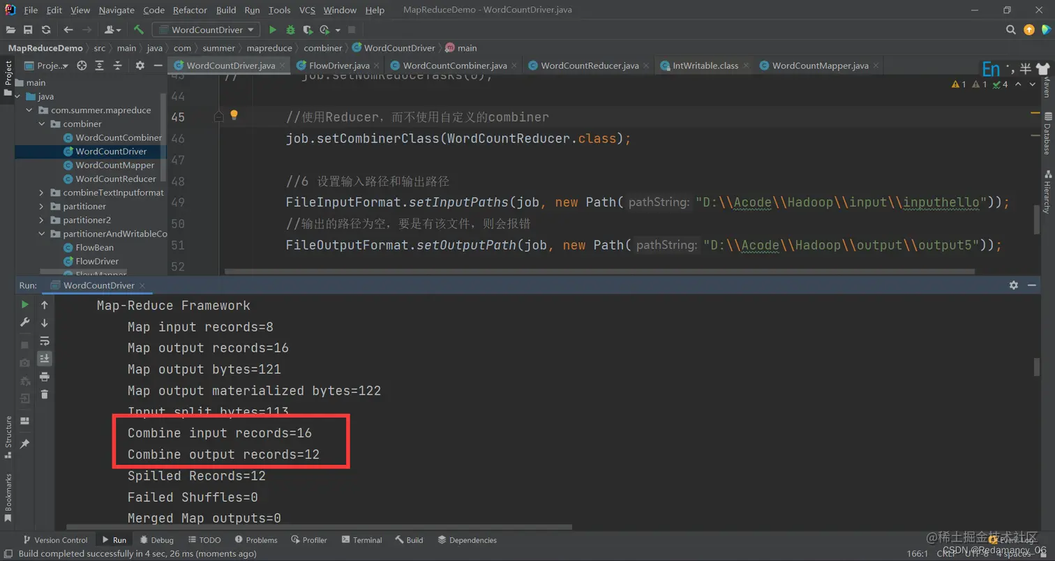Image resolution: width=1055 pixels, height=561 pixels.
Task: Open the Refactor menu
Action: (x=189, y=10)
